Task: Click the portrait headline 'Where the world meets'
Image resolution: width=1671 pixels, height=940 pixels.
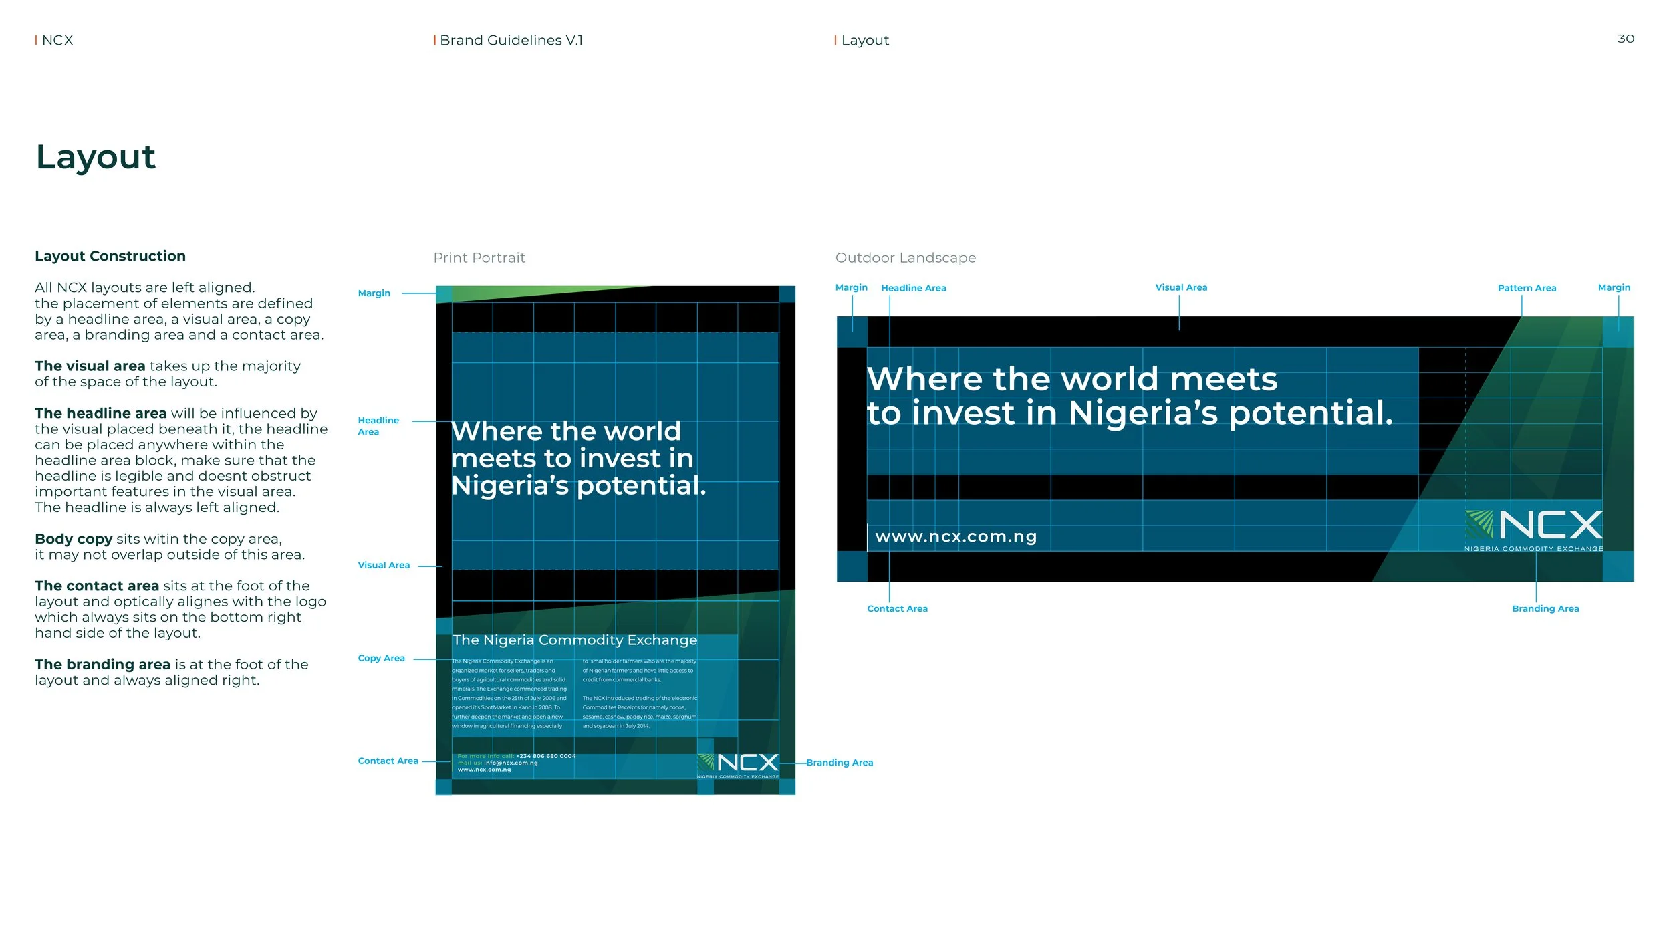Action: [x=565, y=432]
